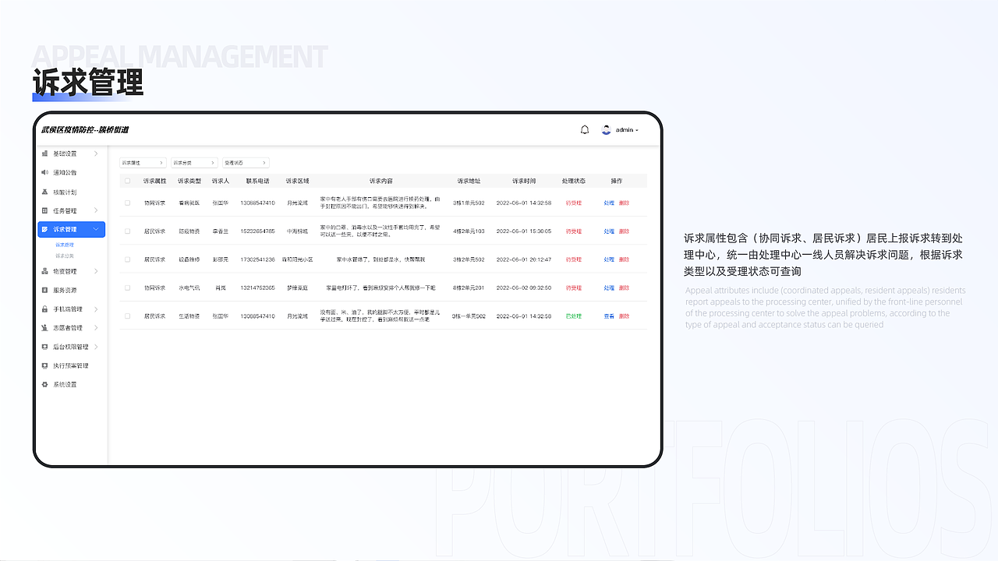Open the 执行预案管理 menu item
The width and height of the screenshot is (998, 561).
72,365
